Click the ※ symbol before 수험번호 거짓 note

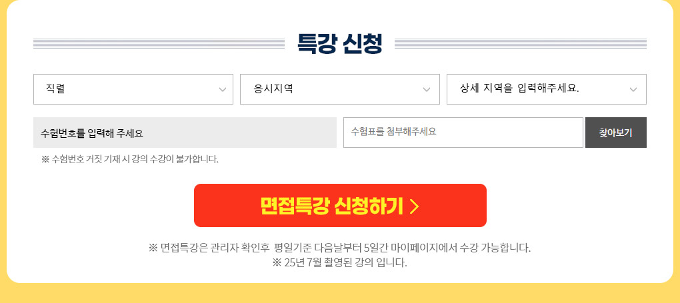[x=45, y=159]
